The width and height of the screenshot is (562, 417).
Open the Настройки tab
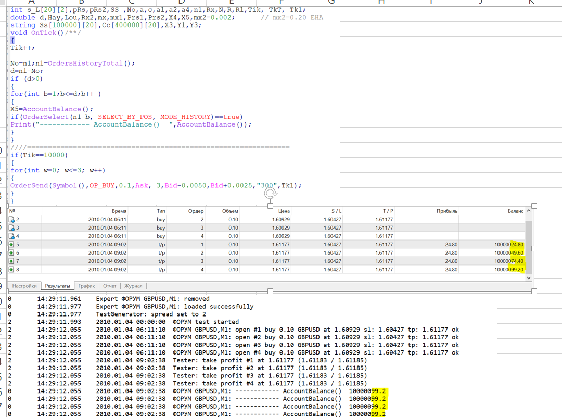(x=24, y=286)
